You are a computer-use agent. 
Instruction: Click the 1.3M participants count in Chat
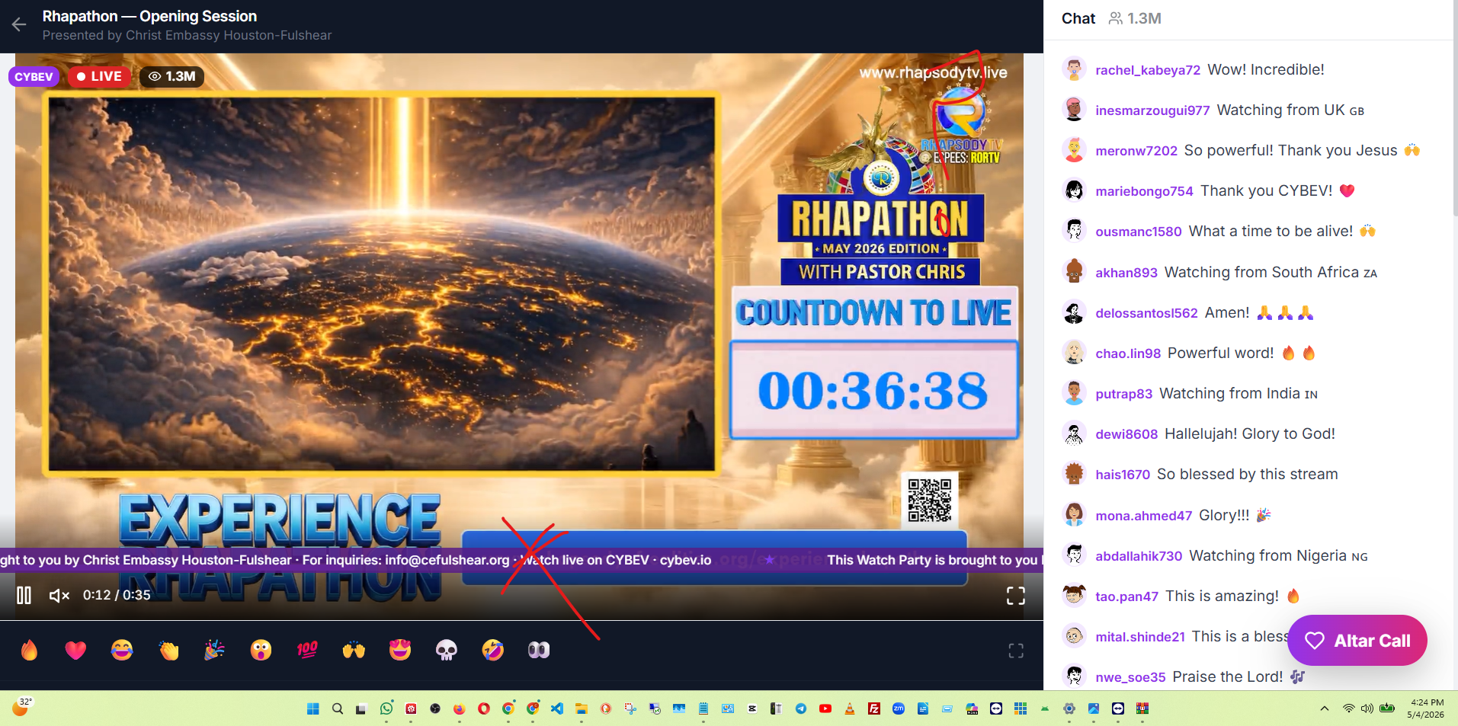tap(1135, 18)
